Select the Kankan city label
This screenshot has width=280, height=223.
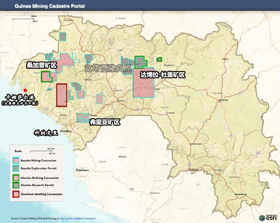[223, 100]
